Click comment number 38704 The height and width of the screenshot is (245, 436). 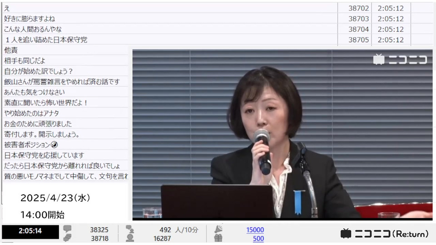pyautogui.click(x=358, y=29)
